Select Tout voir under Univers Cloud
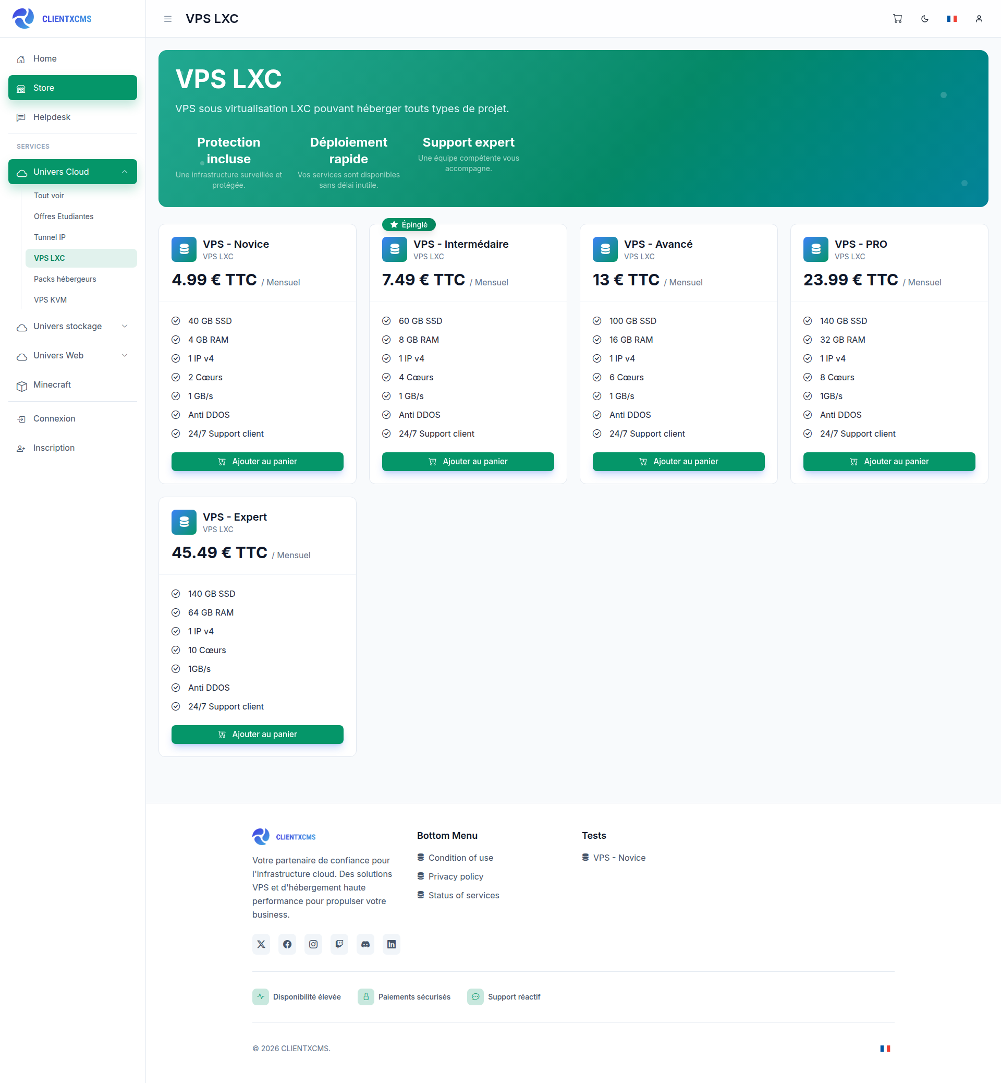 coord(81,196)
